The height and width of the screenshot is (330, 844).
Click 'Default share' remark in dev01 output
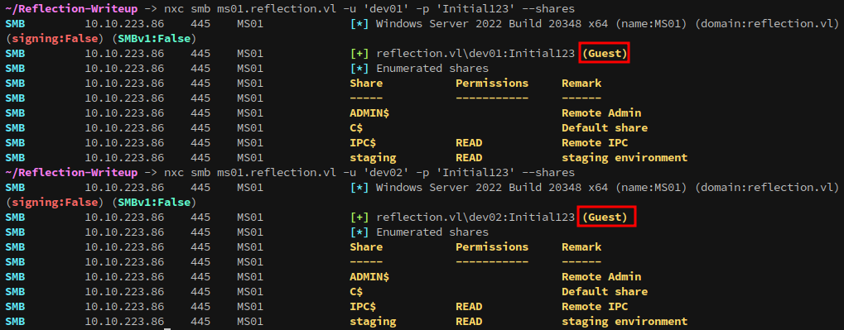[605, 128]
